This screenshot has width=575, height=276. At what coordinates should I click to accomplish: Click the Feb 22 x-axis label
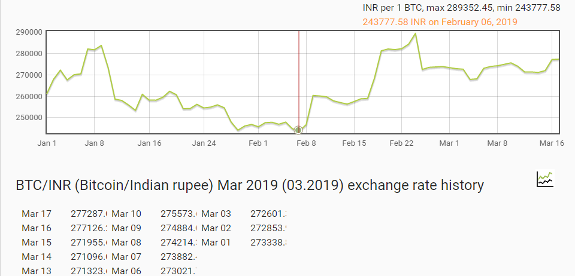coord(401,143)
